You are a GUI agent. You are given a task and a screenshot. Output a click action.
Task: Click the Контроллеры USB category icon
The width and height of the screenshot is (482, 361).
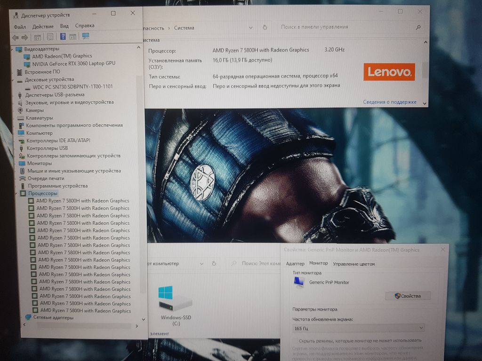22,148
